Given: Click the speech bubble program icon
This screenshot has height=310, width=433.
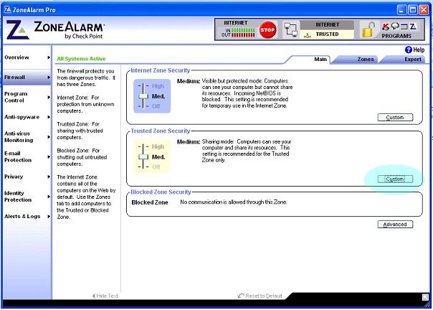Looking at the screenshot, I should point(395,27).
